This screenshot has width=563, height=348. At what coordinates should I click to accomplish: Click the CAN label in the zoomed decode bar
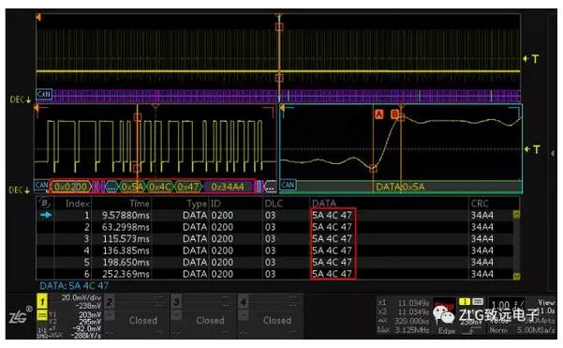pos(288,185)
